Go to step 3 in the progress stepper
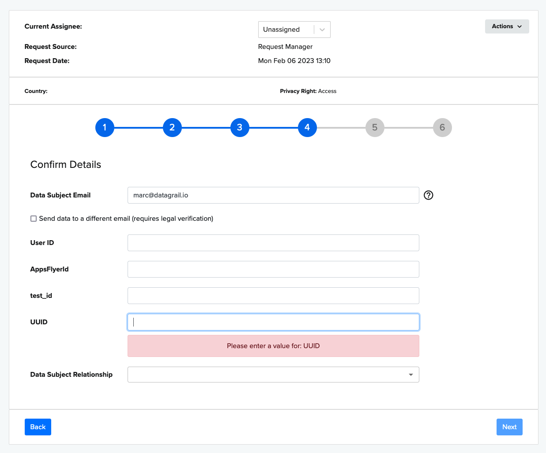 coord(240,127)
